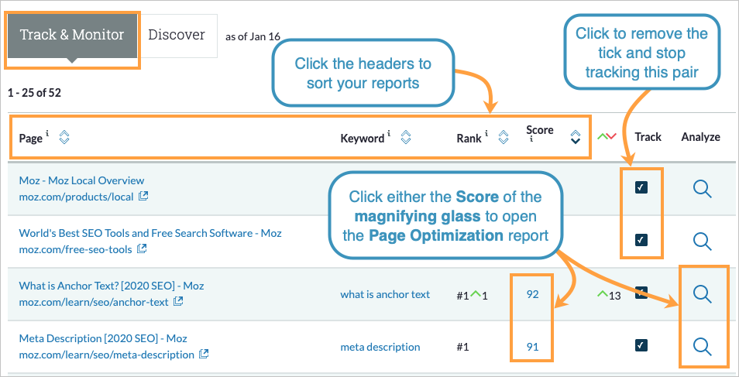Open external link icon beside moz.com/learn/seo/meta-description
739x377 pixels.
point(204,355)
